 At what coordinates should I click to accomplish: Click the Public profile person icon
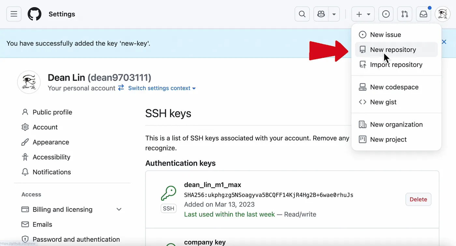(x=25, y=112)
